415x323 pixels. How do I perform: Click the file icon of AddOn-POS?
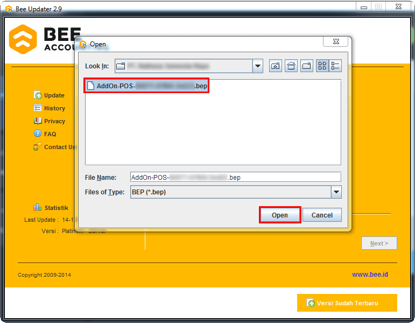90,86
